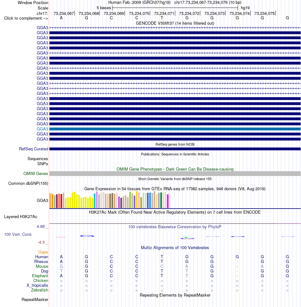Click the 'Chicken' alignment row label

(41, 280)
